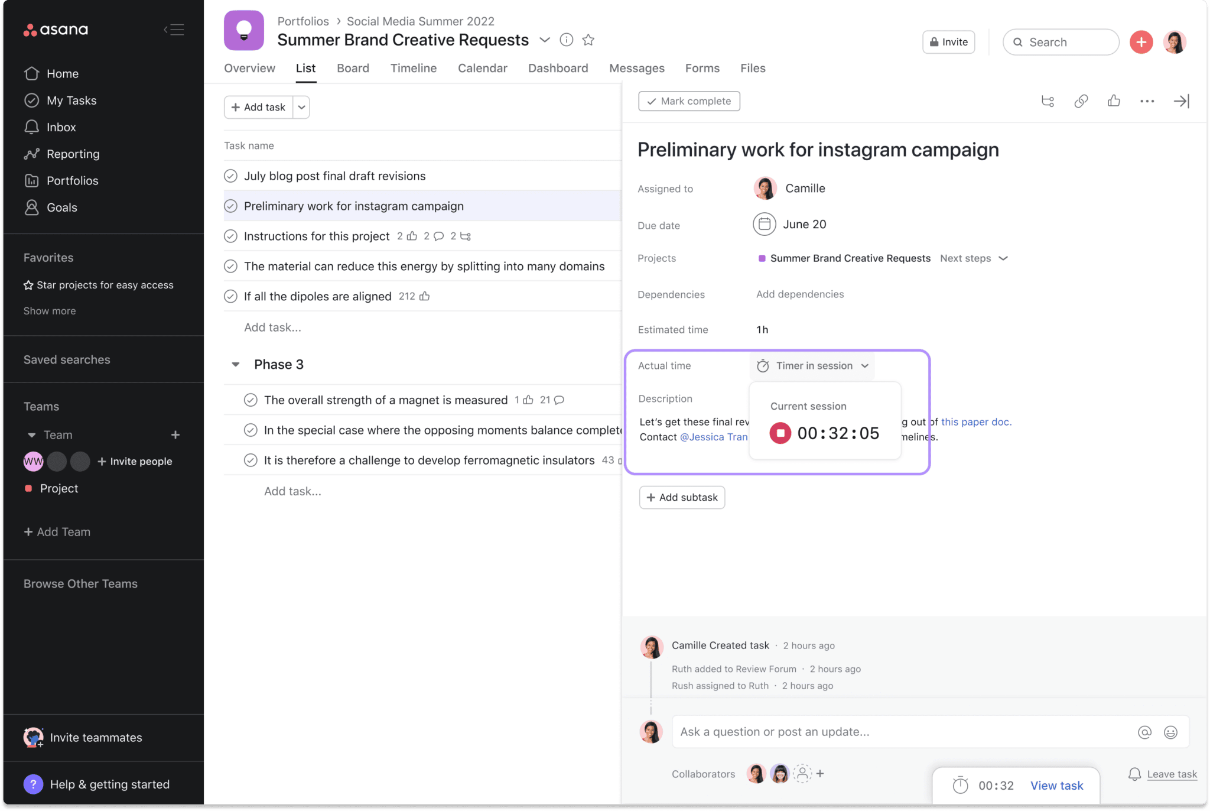Image resolution: width=1210 pixels, height=811 pixels.
Task: Copy task link with the chain icon
Action: pyautogui.click(x=1081, y=101)
